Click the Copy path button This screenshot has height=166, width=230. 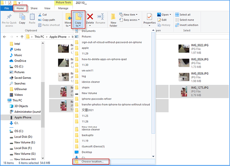47,20
